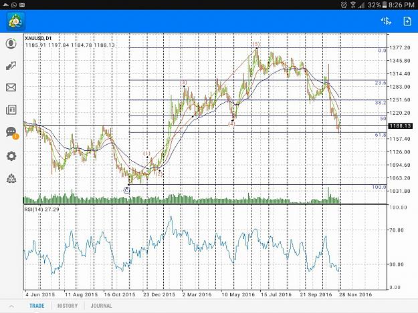Tap the 38.2 Fibonacci level label
This screenshot has height=313, width=418.
[x=381, y=102]
